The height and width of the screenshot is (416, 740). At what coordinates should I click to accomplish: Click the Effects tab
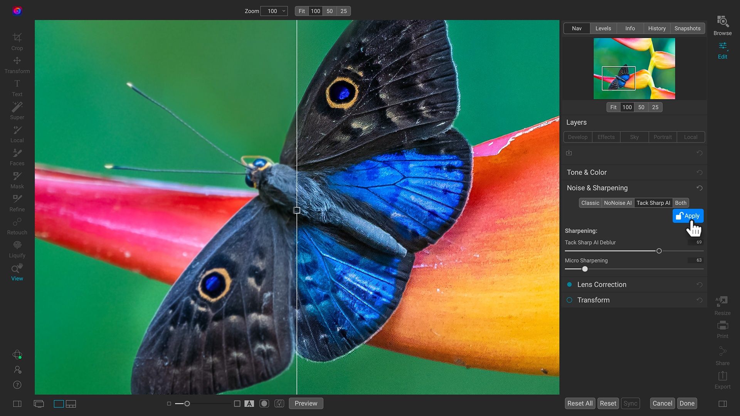click(x=606, y=137)
